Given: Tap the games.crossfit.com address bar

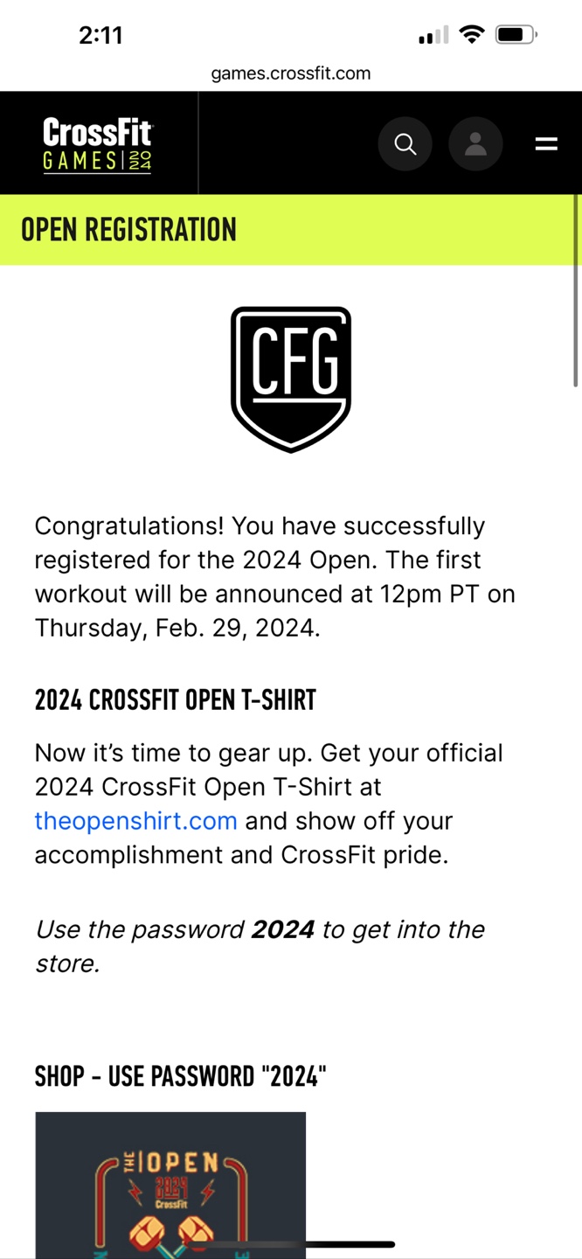Looking at the screenshot, I should pyautogui.click(x=291, y=73).
